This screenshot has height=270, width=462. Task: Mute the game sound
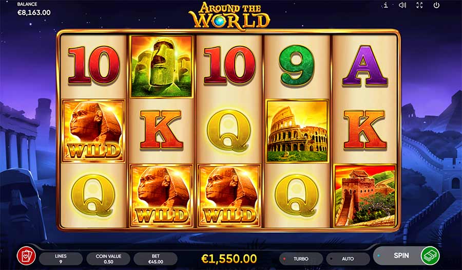pos(402,5)
